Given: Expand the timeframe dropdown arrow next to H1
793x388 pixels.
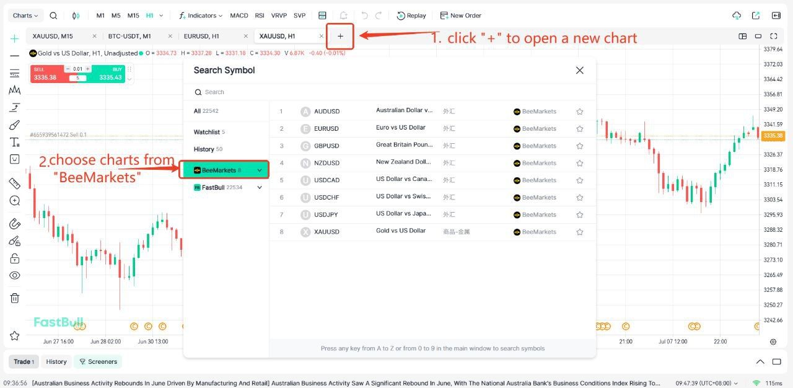Looking at the screenshot, I should [x=162, y=15].
